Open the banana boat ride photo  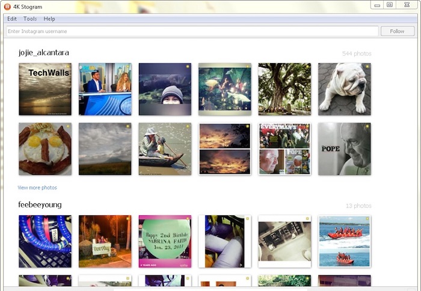point(345,241)
